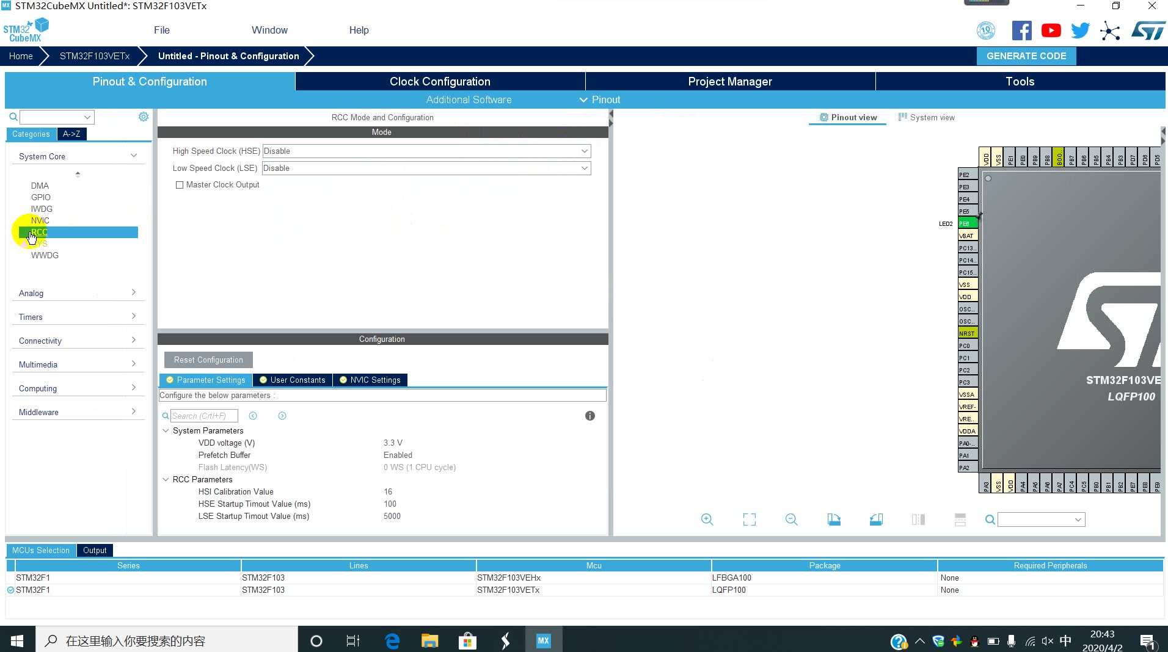Open Microsoft Edge from taskbar
The width and height of the screenshot is (1168, 652).
click(x=392, y=641)
